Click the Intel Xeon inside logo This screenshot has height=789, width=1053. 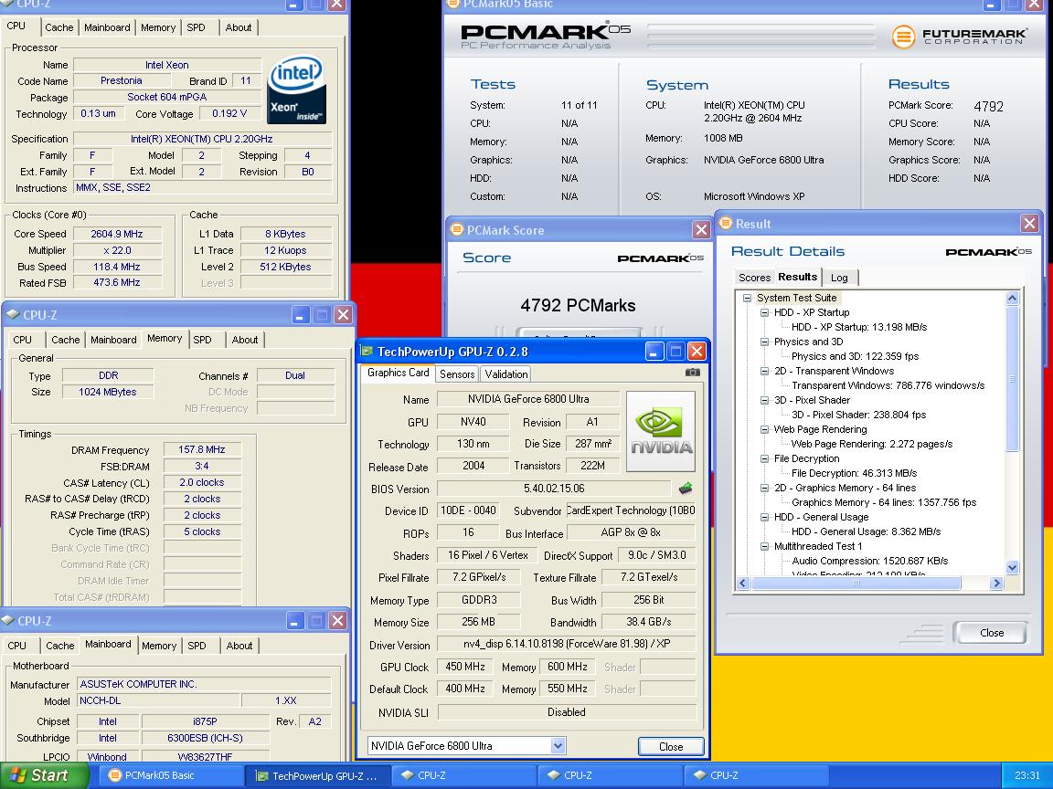click(x=296, y=89)
